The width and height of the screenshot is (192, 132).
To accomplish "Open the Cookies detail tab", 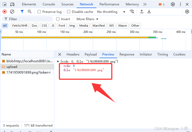I will pos(179,54).
